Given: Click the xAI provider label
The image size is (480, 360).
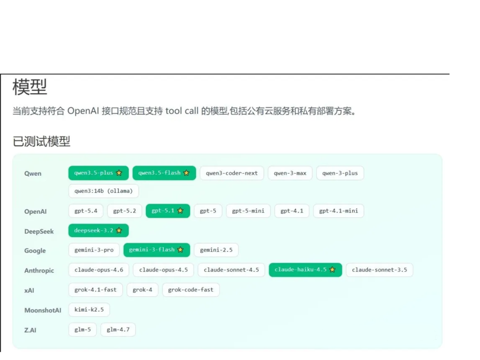Looking at the screenshot, I should (30, 290).
